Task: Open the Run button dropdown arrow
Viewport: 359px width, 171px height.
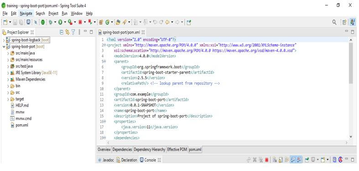Action: [x=65, y=22]
